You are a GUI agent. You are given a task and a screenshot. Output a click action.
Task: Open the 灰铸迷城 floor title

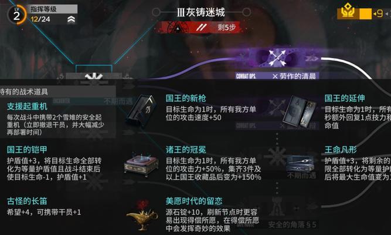(201, 12)
